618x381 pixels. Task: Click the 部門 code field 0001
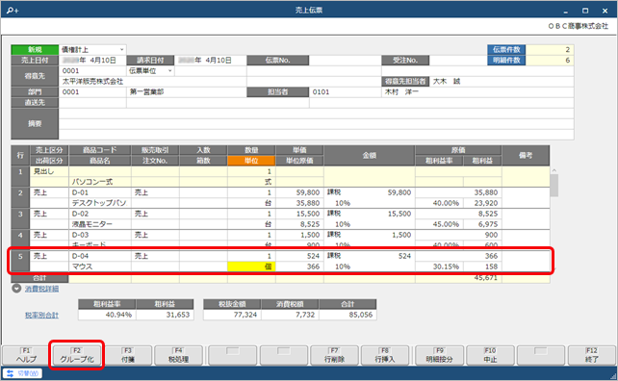pos(92,92)
